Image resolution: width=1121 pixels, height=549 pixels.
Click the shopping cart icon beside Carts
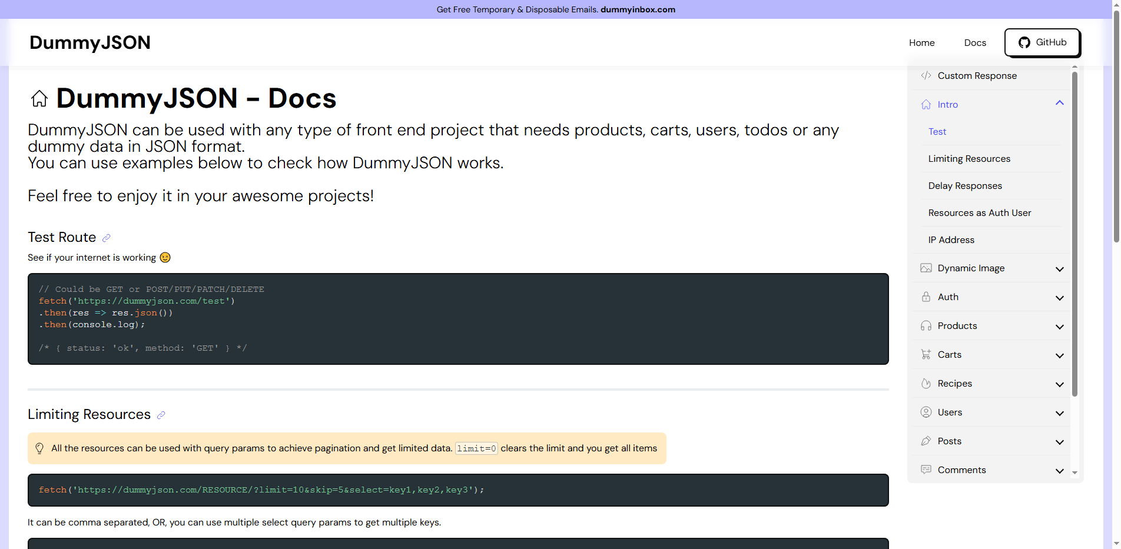point(926,354)
